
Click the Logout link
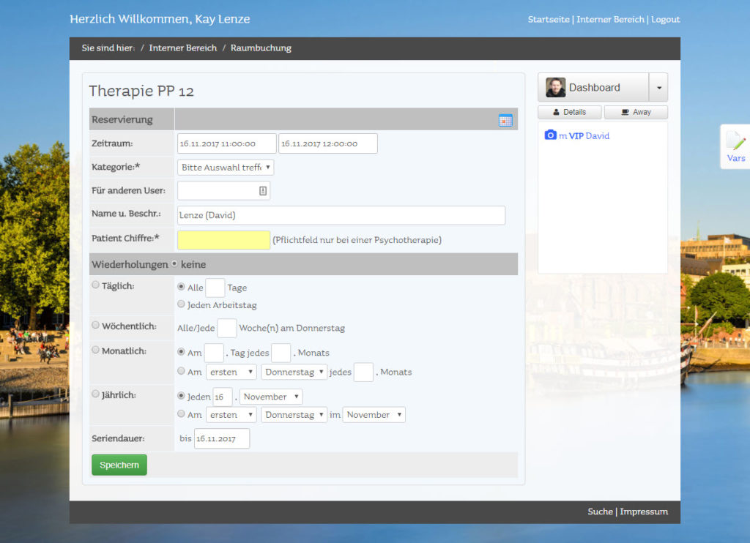coord(665,20)
